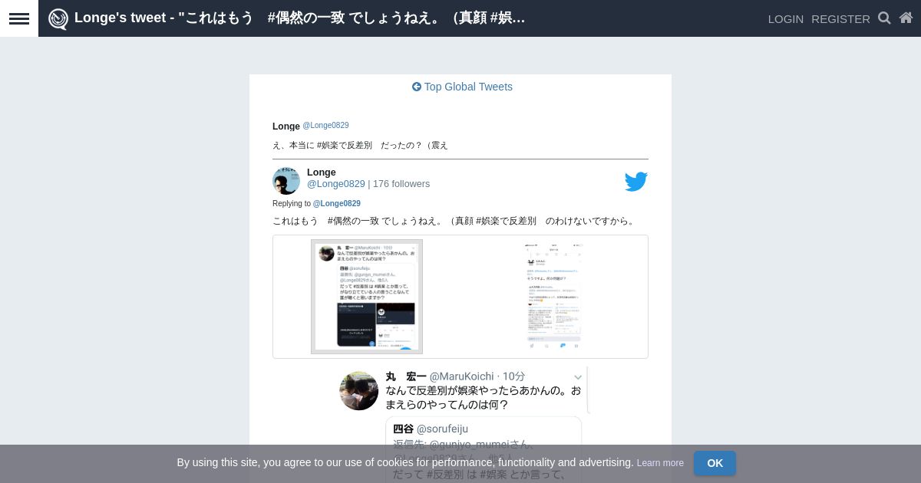Open the hamburger menu
The width and height of the screenshot is (921, 483).
point(19,18)
